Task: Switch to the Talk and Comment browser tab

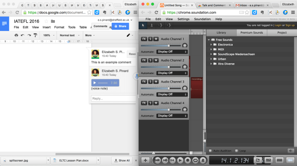Action: 214,5
